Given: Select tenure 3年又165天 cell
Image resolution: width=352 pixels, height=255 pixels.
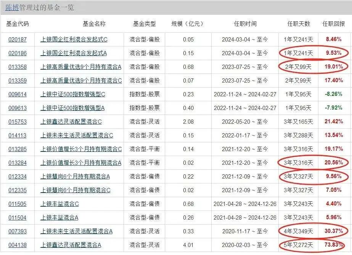Looking at the screenshot, I should [298, 122].
